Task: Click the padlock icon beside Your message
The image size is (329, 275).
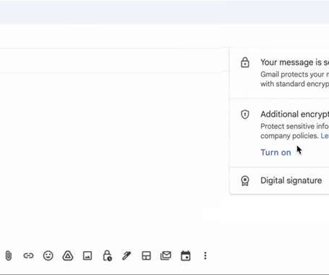Action: [x=245, y=62]
